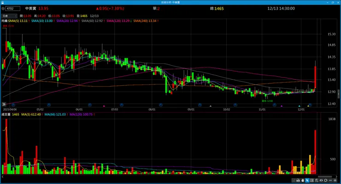
Task: Select the hand pan tool
Action: coord(303,180)
